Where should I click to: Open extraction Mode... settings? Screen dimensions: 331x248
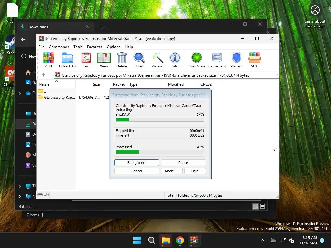pyautogui.click(x=171, y=171)
